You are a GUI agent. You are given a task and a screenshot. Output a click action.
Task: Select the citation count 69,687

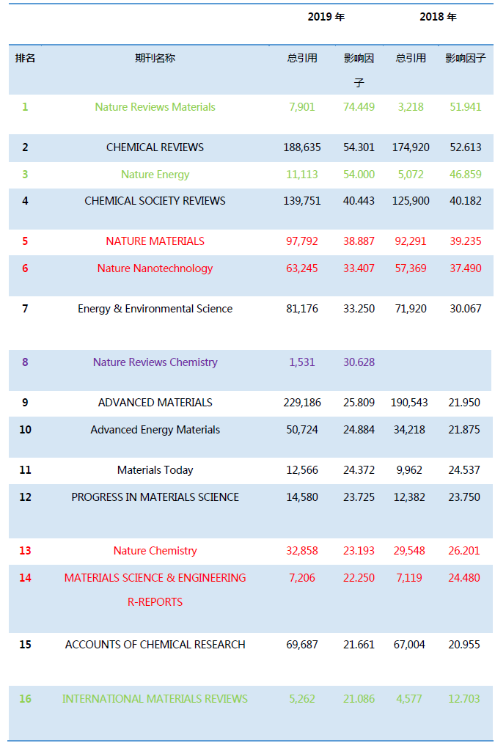click(x=301, y=645)
